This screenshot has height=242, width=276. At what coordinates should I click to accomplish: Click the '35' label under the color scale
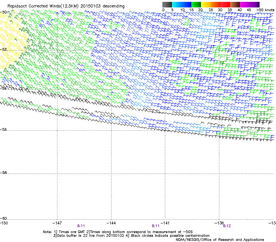[x=230, y=10]
